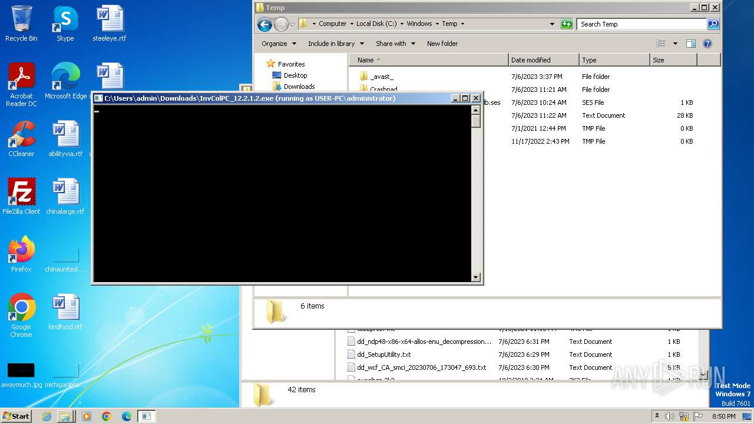Open the Include in library dropdown

pos(336,44)
